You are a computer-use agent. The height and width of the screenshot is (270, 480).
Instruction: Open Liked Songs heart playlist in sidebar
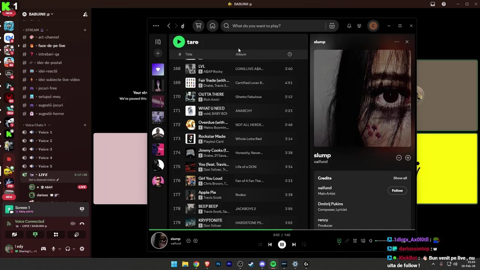tap(158, 69)
